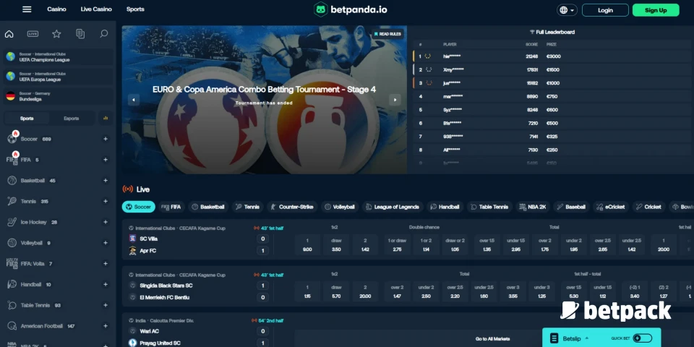Image resolution: width=694 pixels, height=347 pixels.
Task: Go to the next banner slide
Action: coord(395,100)
